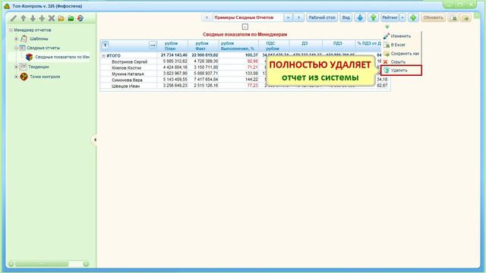Click the left panel horizontal scrollbar thumb
This screenshot has width=486, height=273.
pos(42,264)
